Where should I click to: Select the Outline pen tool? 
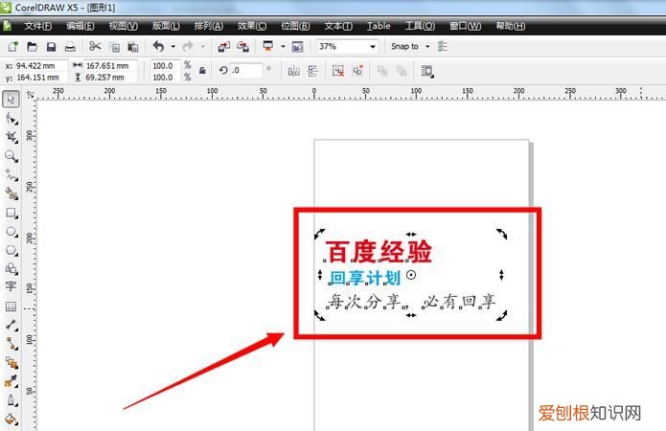click(11, 400)
